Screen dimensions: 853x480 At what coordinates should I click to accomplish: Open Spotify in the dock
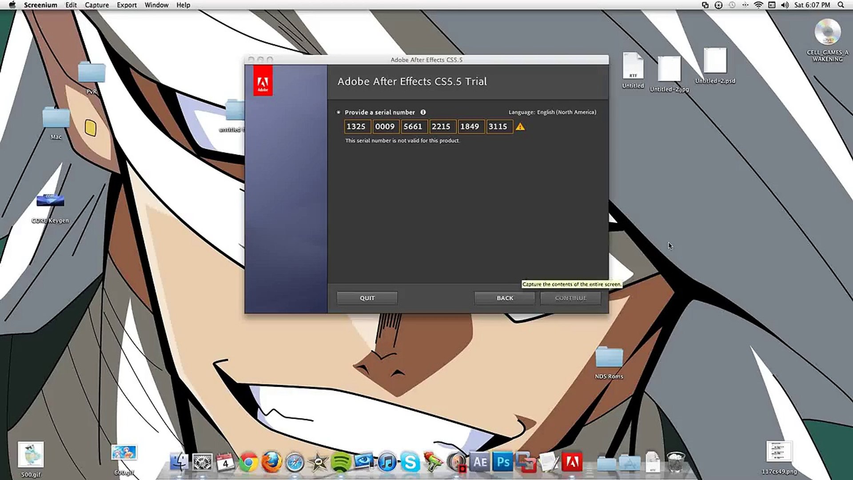(x=341, y=463)
